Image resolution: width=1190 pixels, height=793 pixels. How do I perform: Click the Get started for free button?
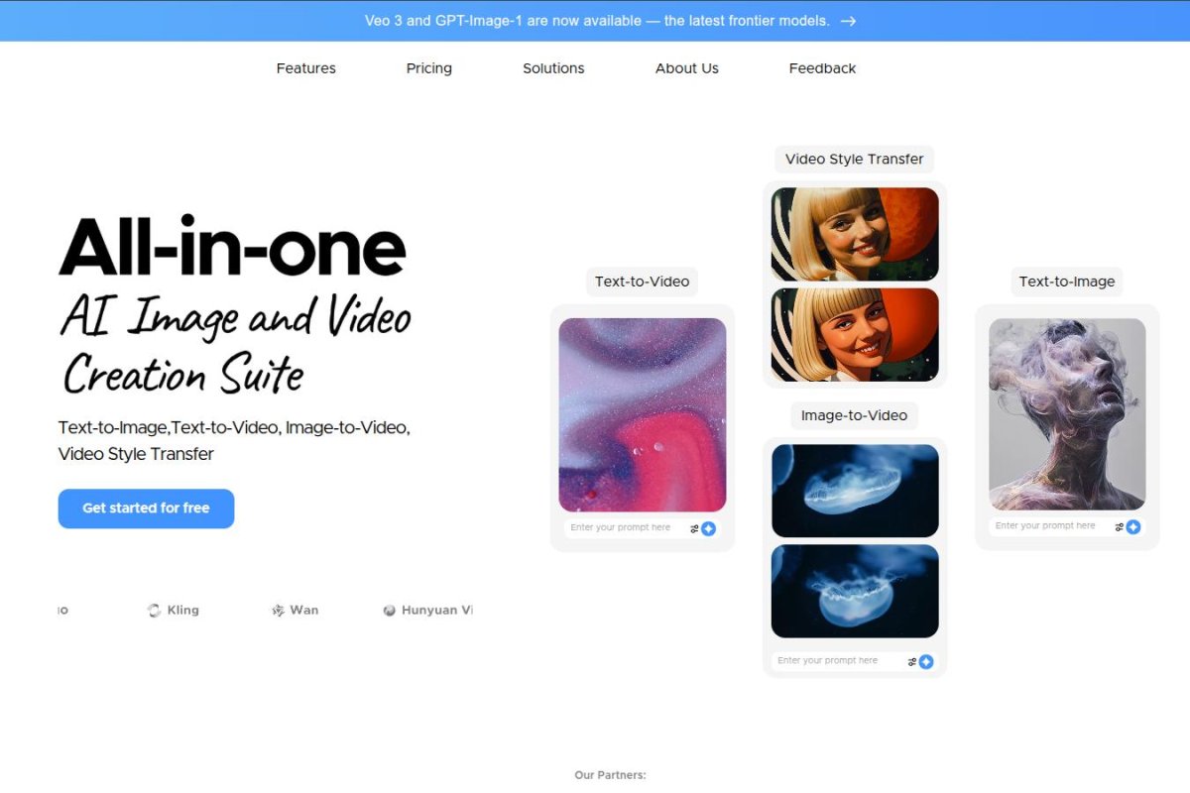click(x=146, y=508)
